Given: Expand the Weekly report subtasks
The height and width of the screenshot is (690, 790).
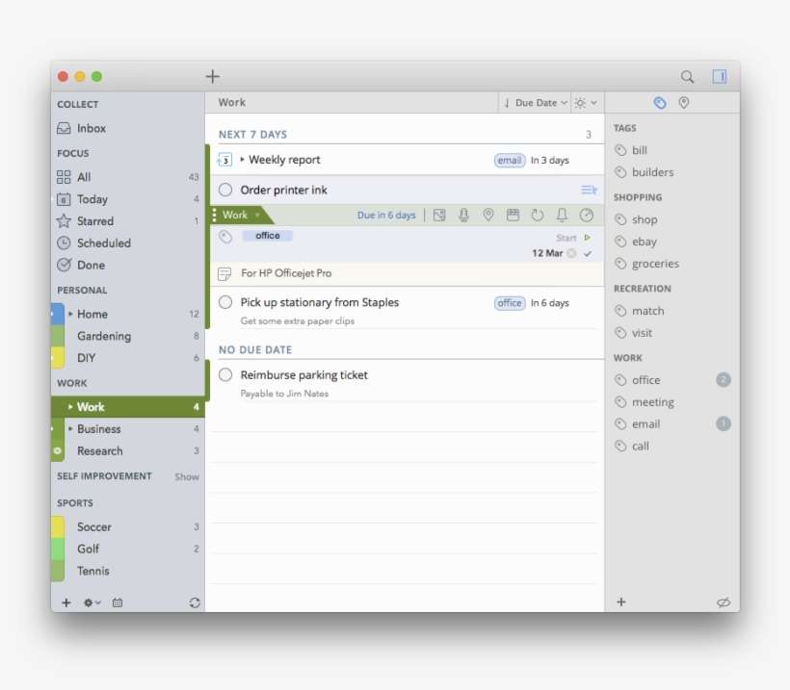Looking at the screenshot, I should (243, 160).
